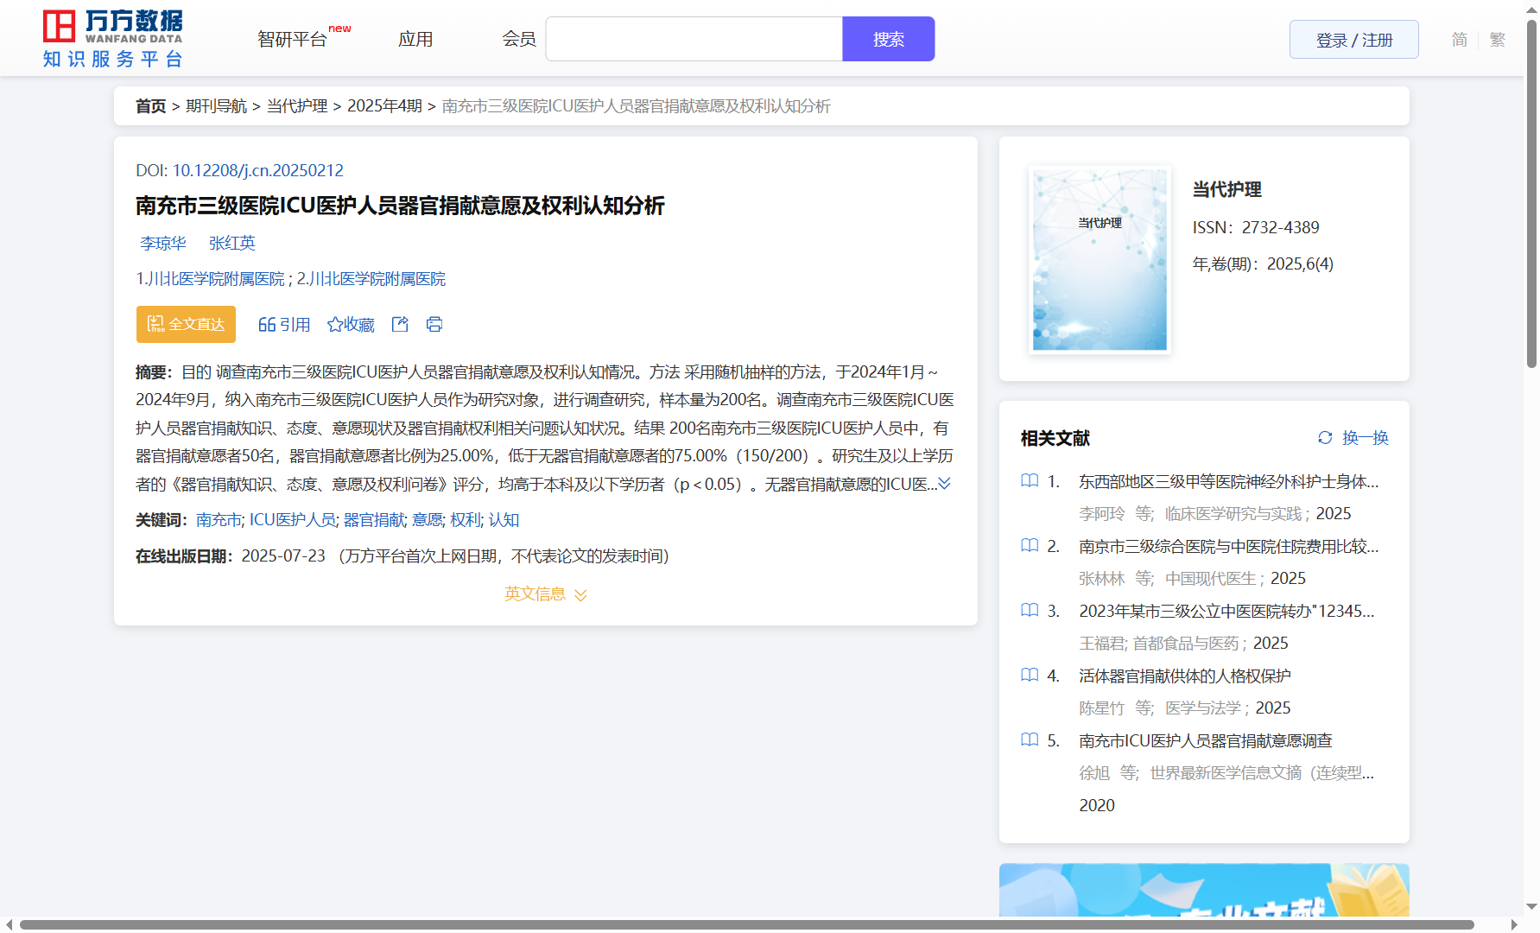Image resolution: width=1540 pixels, height=933 pixels.
Task: Click book icon beside related item 1
Action: (x=1030, y=481)
